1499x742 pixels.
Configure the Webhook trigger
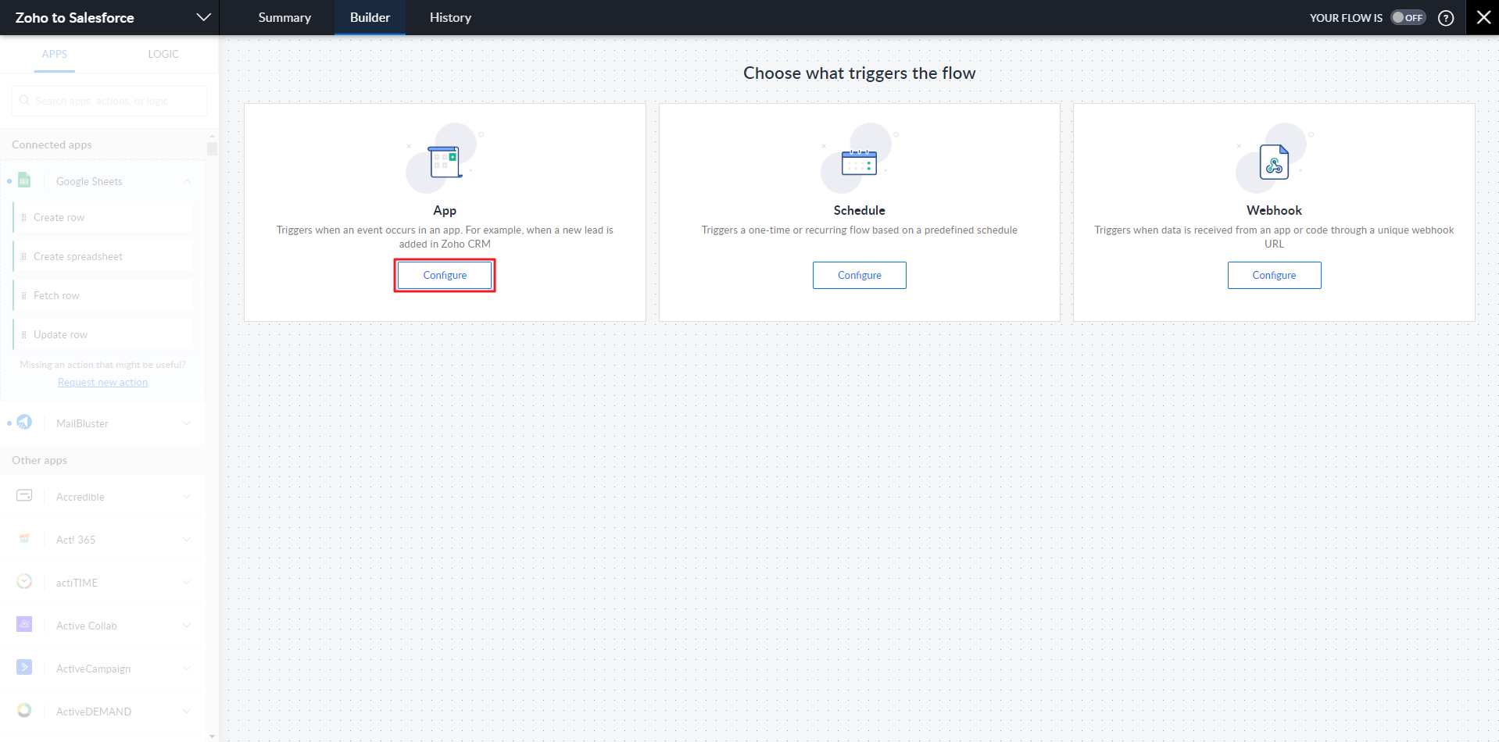coord(1274,275)
